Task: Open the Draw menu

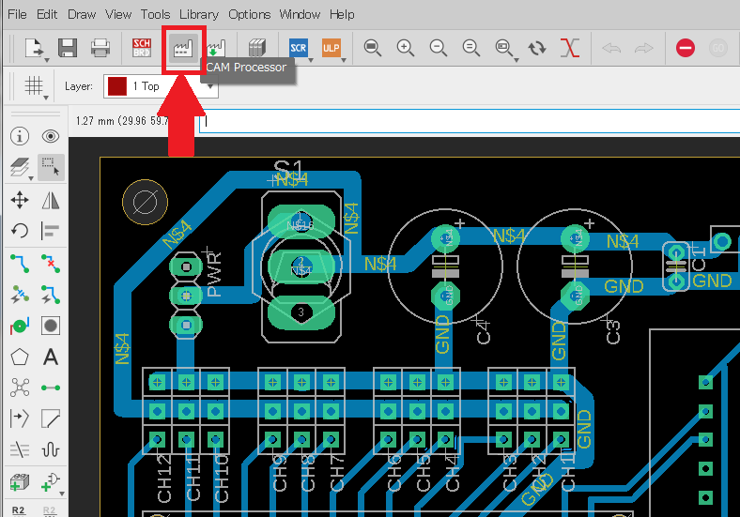Action: click(82, 14)
